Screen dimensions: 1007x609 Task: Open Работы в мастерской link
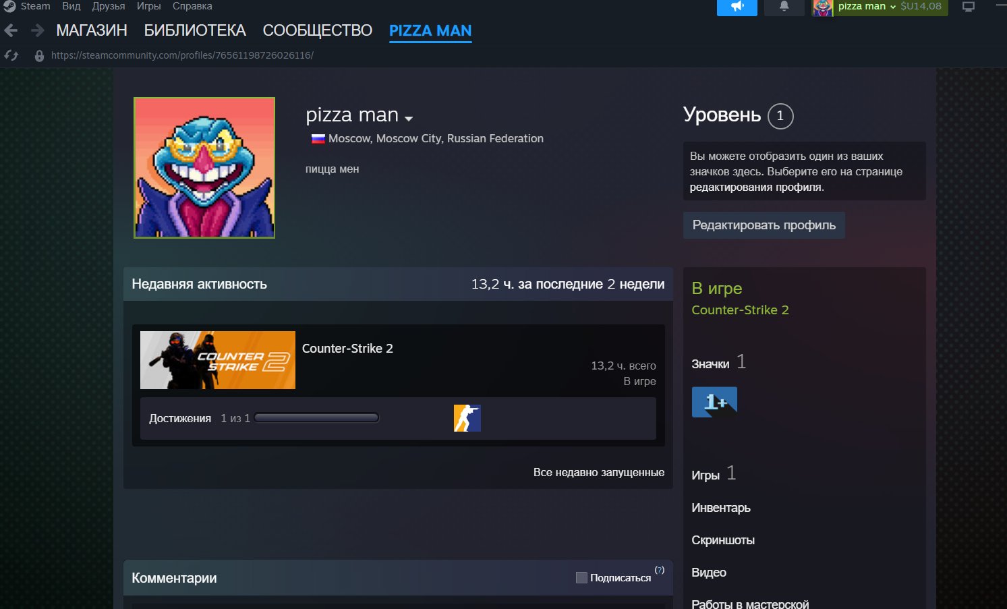pyautogui.click(x=750, y=604)
